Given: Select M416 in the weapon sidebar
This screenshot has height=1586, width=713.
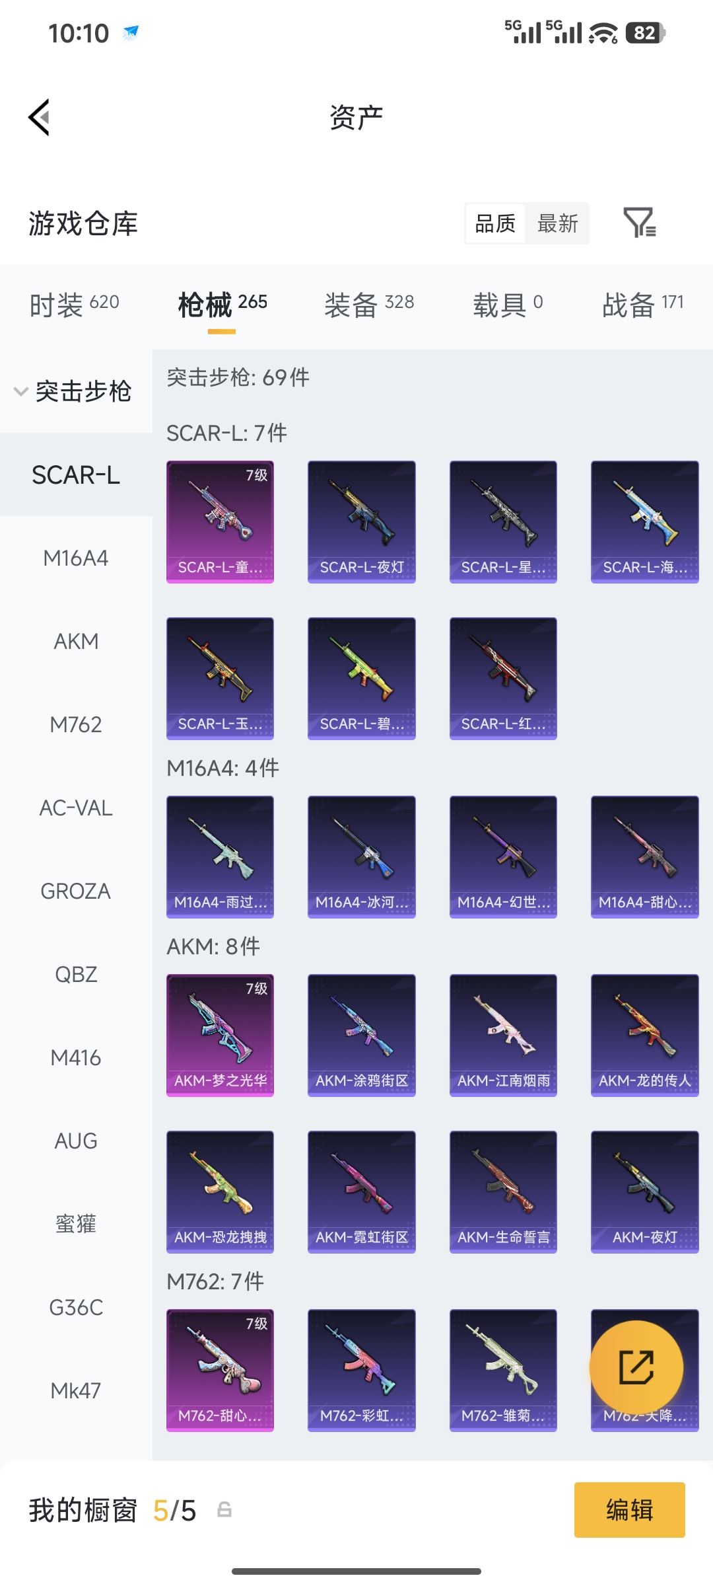Looking at the screenshot, I should pos(76,1057).
